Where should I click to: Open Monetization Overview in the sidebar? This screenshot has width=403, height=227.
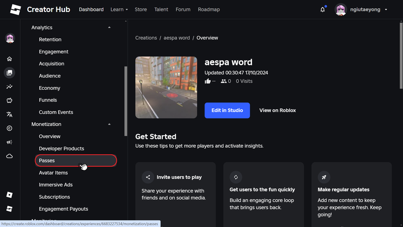(49, 136)
